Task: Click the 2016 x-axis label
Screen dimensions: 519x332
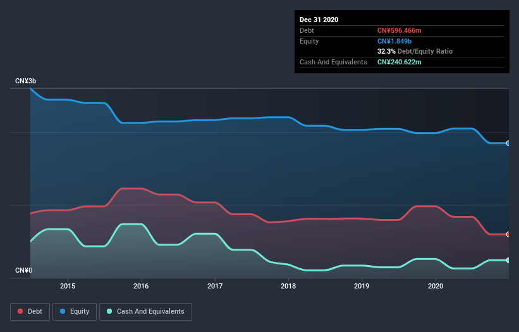Action: 141,286
